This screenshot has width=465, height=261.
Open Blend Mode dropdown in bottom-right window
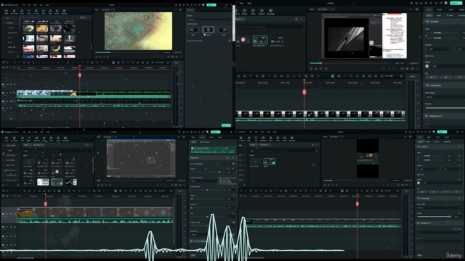[439, 208]
